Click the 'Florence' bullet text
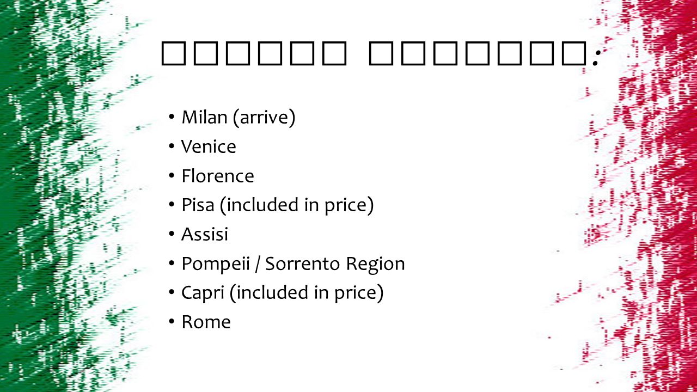 point(218,176)
